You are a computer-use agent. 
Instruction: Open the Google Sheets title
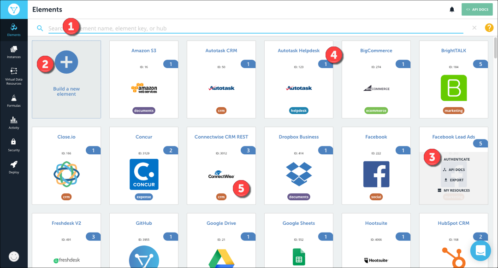click(299, 223)
